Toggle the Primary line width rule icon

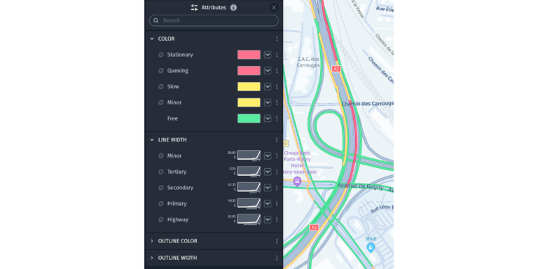[161, 204]
